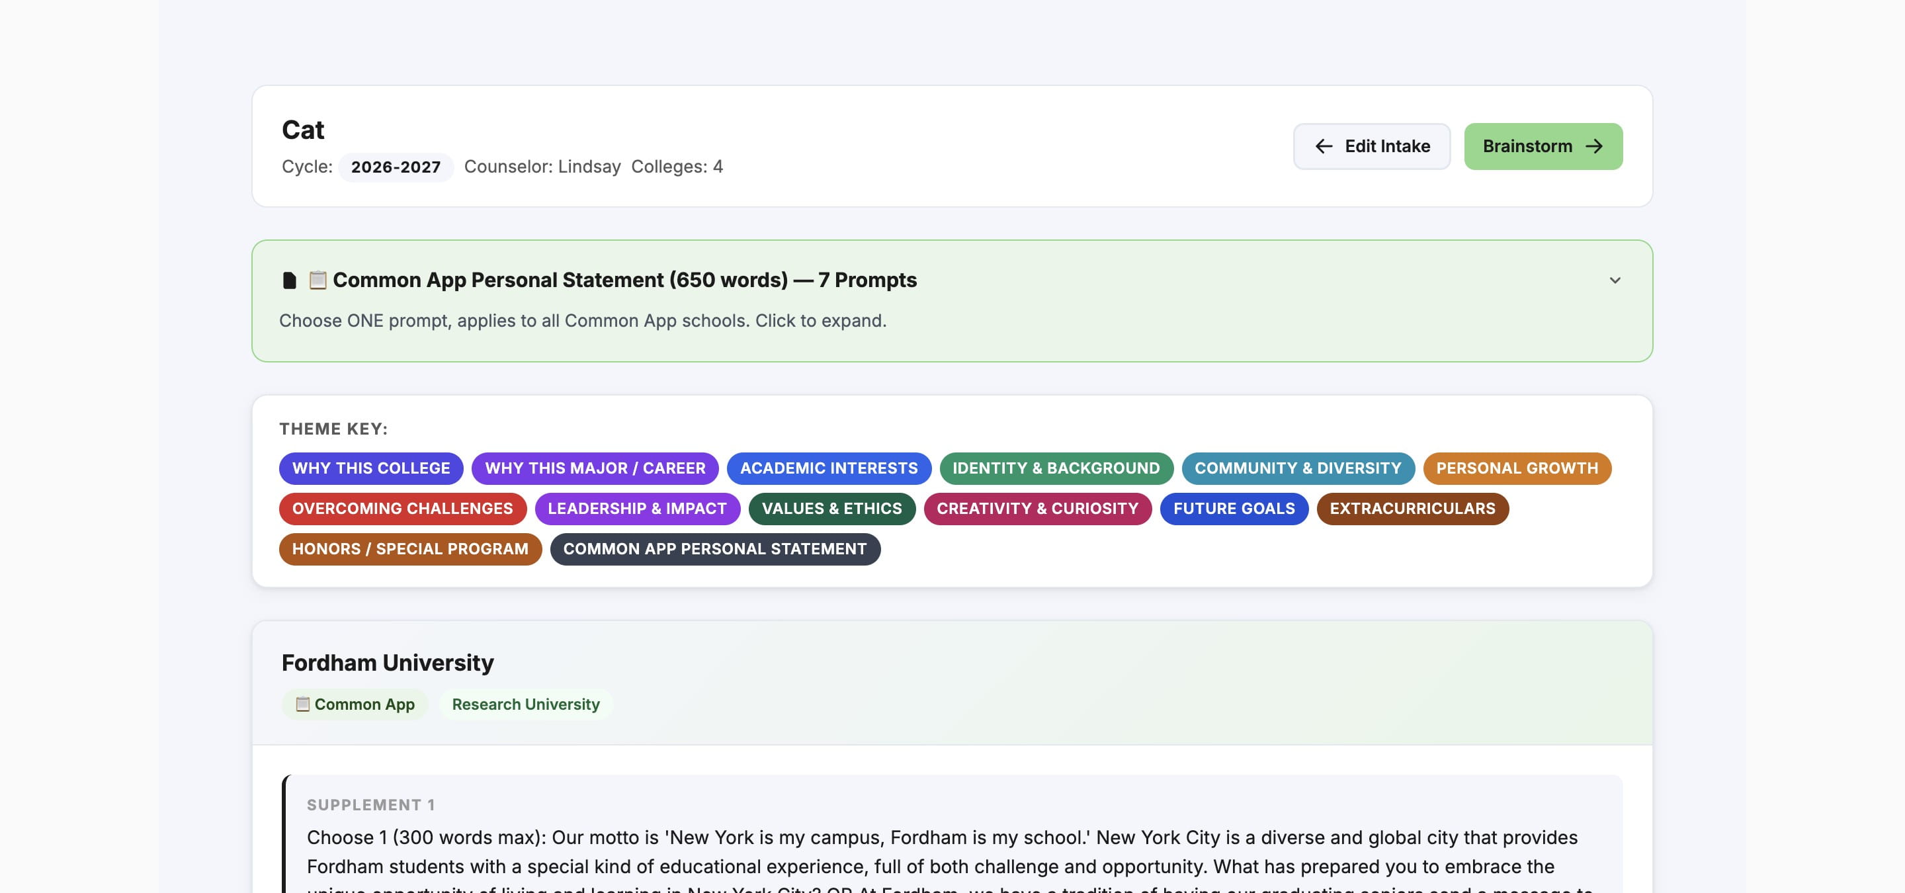Click the Cat student name heading
Image resolution: width=1905 pixels, height=893 pixels.
303,130
